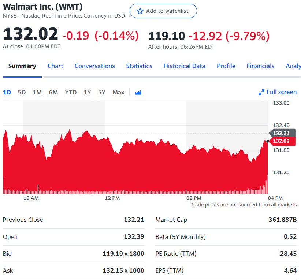
Task: Click the 132.21 previous close chart marker
Action: click(282, 133)
